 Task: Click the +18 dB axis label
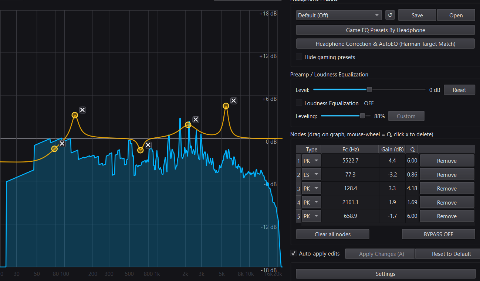[x=268, y=13]
